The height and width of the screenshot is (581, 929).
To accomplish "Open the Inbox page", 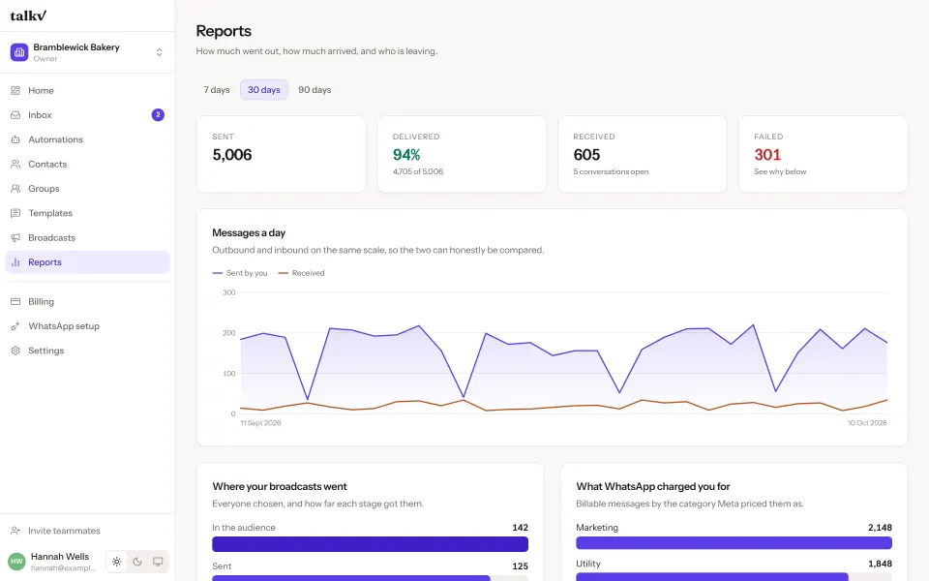I will coord(87,115).
